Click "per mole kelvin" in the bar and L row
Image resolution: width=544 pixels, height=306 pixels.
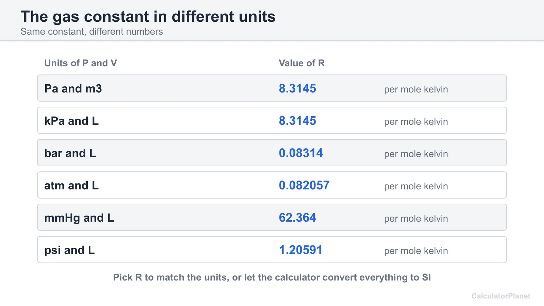click(416, 154)
